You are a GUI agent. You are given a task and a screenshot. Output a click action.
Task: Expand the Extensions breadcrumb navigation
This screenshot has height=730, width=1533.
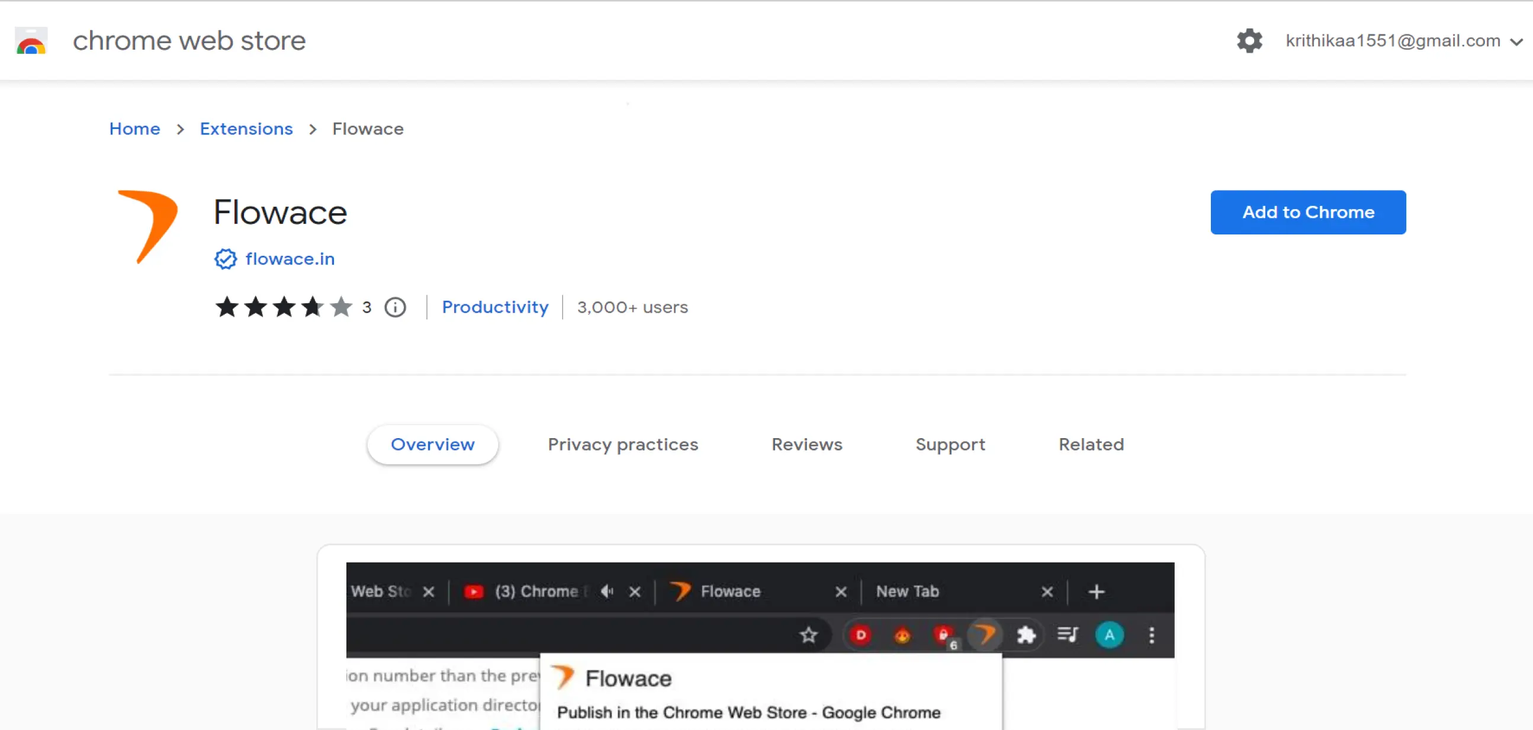tap(245, 128)
